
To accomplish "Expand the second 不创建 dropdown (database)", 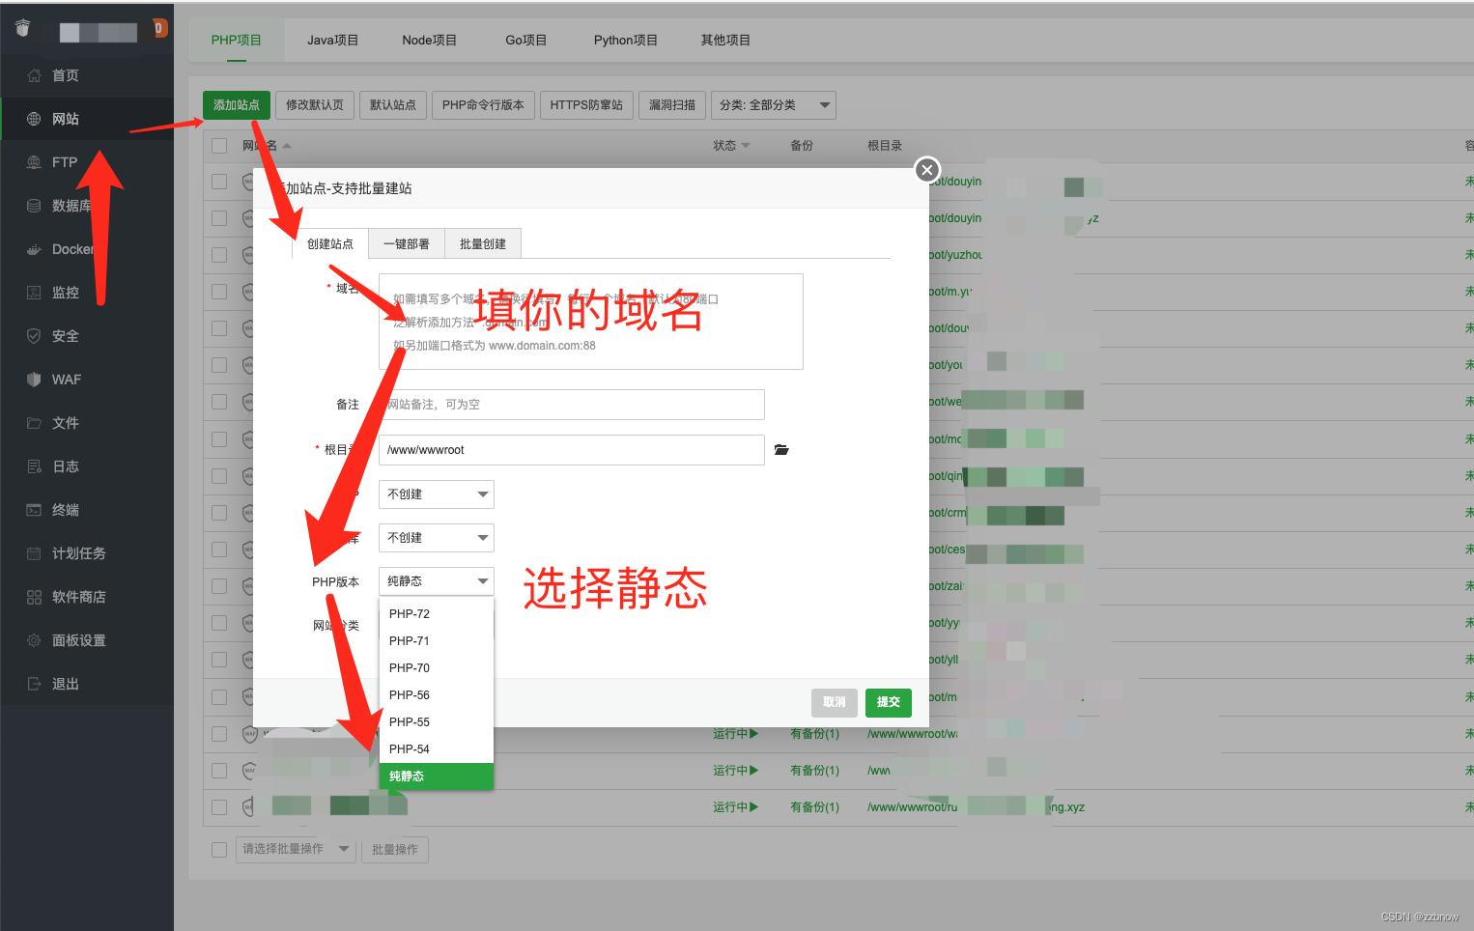I will point(437,538).
